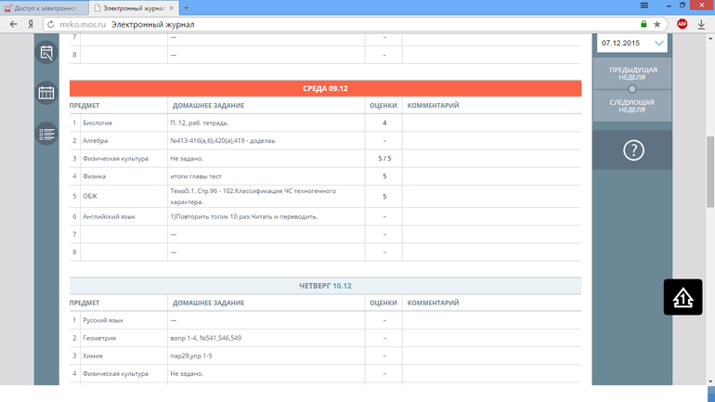The image size is (715, 402).
Task: Click the green padlock security icon
Action: coord(643,24)
